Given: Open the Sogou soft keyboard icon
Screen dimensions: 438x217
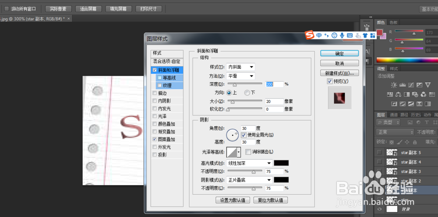Looking at the screenshot, I should [350, 35].
